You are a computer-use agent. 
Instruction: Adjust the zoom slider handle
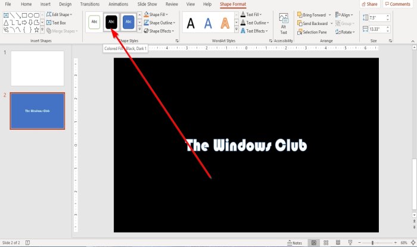click(x=372, y=243)
